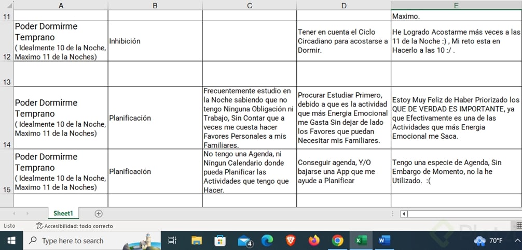Select cell starting Conseguir agenda, Y/O
The width and height of the screenshot is (522, 250).
[x=344, y=171]
